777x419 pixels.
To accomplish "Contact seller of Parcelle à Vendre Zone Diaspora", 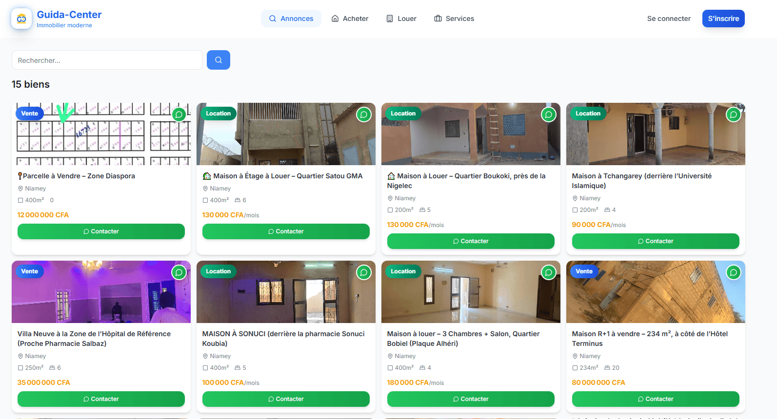I will click(x=101, y=231).
